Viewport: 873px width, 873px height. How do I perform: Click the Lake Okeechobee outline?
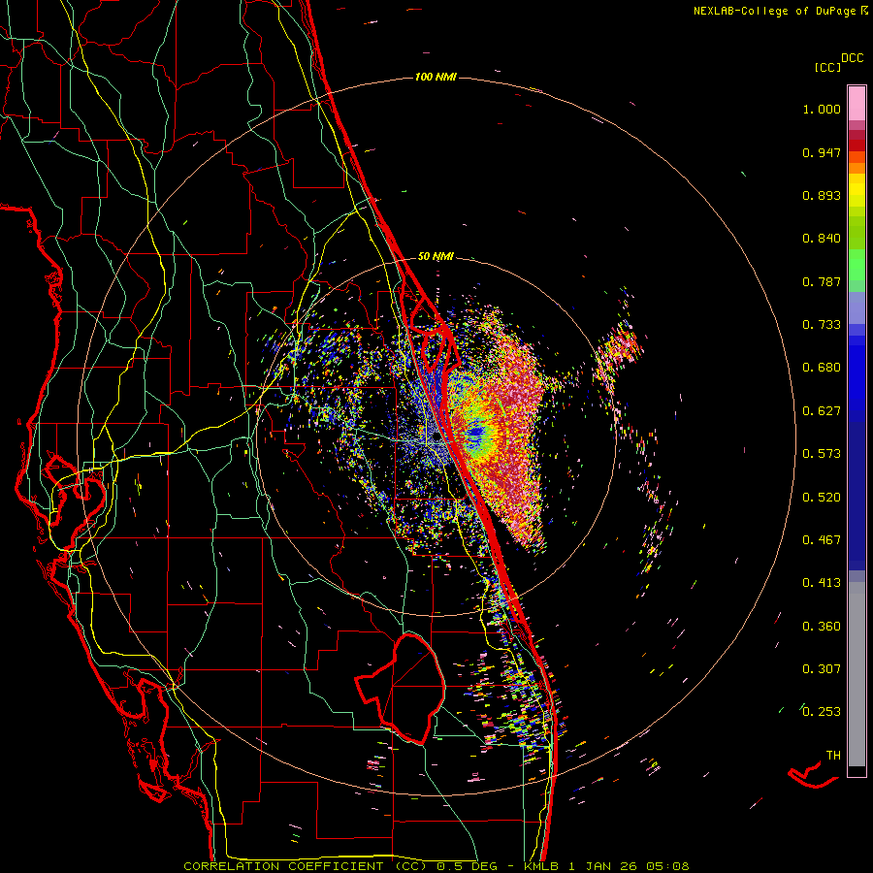point(401,688)
